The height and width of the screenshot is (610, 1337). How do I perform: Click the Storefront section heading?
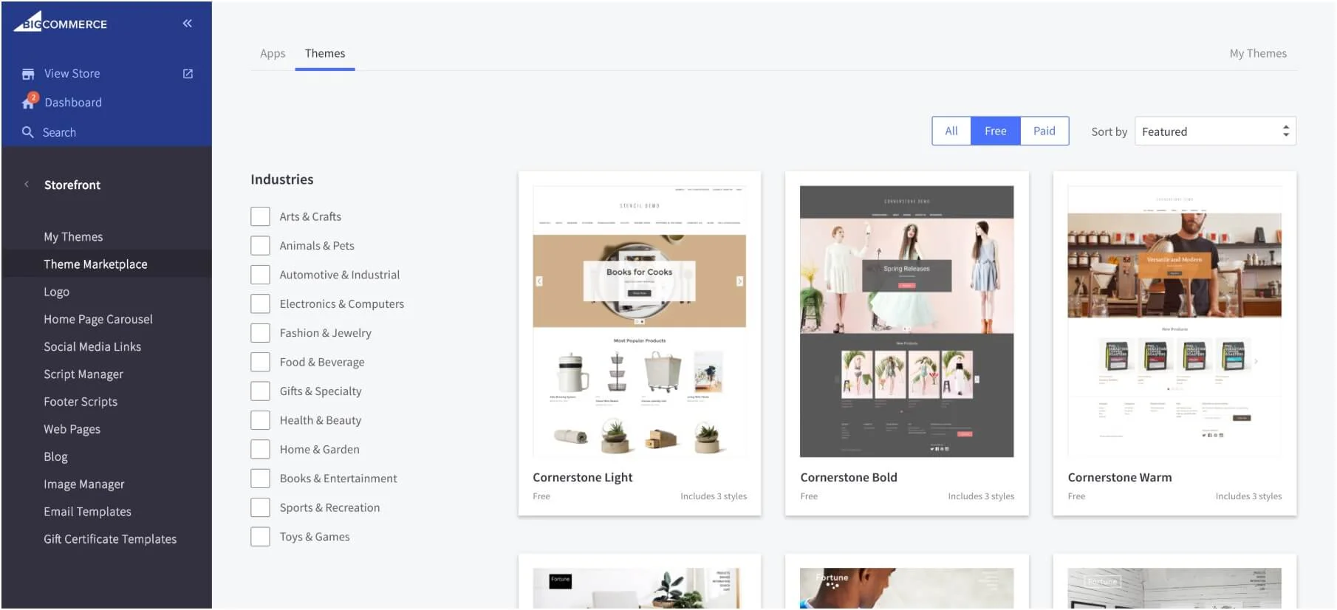coord(72,185)
